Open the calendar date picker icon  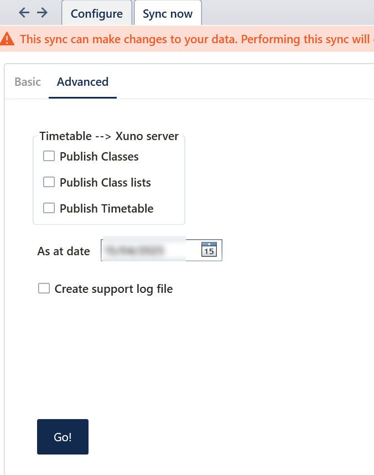point(209,250)
